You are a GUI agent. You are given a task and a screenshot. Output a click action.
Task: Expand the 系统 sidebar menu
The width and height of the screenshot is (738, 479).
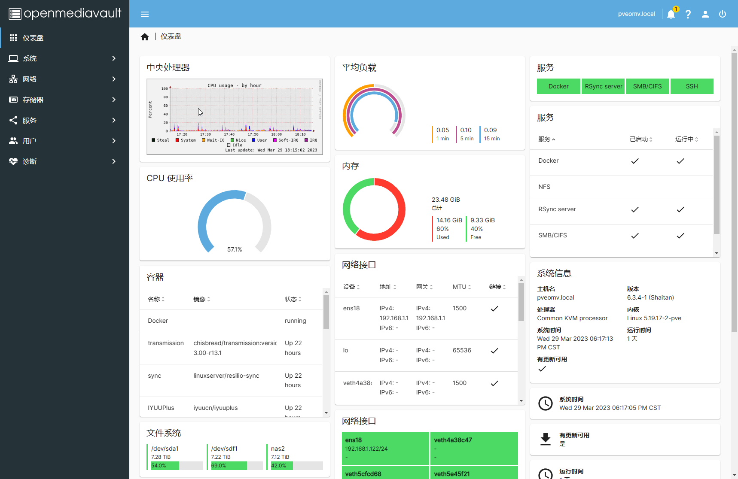[64, 58]
